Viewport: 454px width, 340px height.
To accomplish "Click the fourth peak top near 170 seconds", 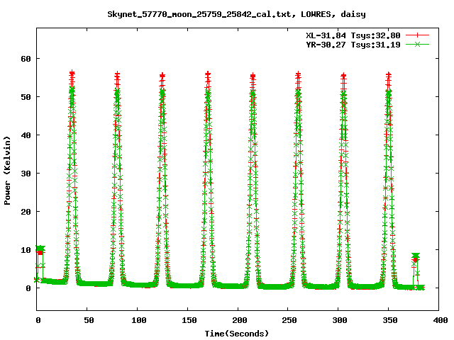I will tap(208, 74).
